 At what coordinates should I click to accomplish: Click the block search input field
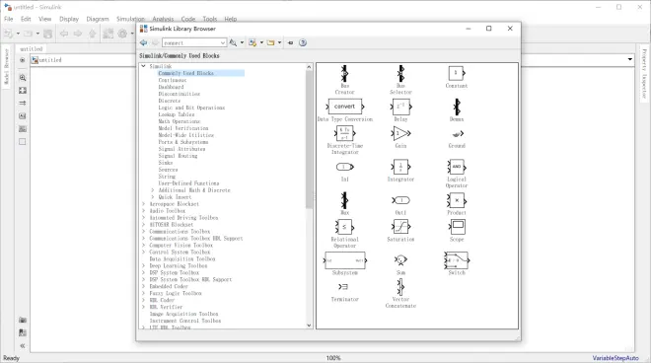pos(191,42)
